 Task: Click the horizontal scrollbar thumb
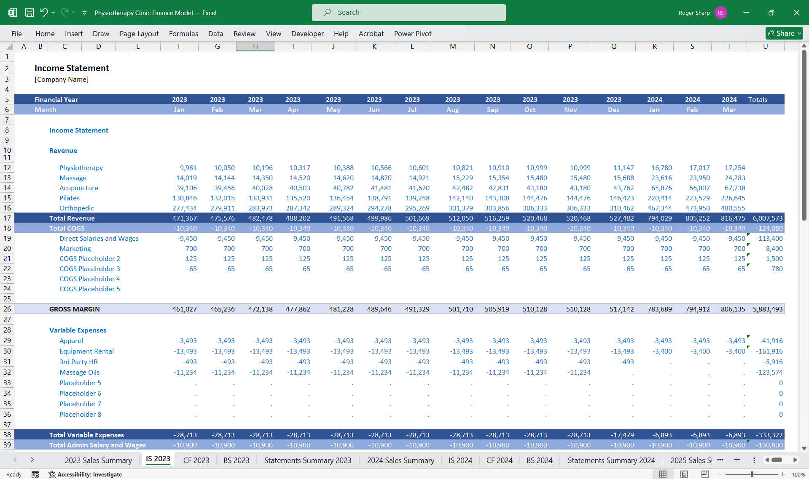(777, 460)
